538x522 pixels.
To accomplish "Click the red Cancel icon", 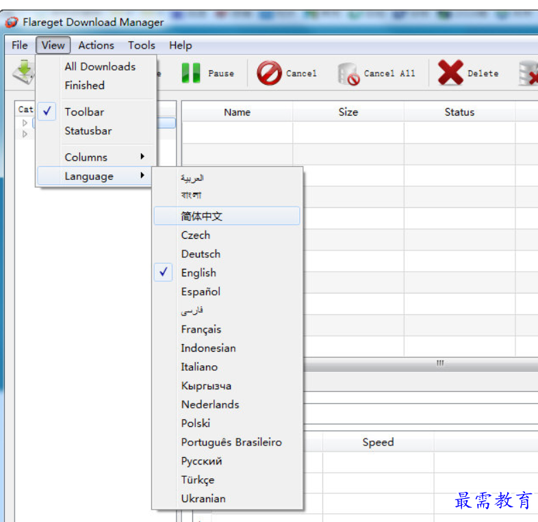I will coord(270,73).
